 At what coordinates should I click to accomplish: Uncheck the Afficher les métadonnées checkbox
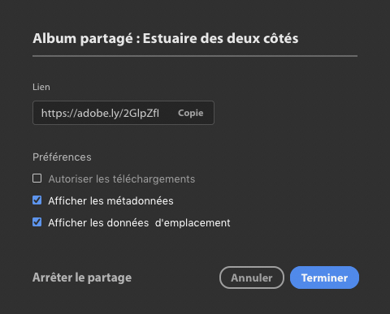tap(37, 200)
